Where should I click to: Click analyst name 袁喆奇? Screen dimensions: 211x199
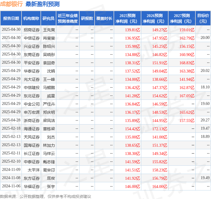(x=49, y=63)
